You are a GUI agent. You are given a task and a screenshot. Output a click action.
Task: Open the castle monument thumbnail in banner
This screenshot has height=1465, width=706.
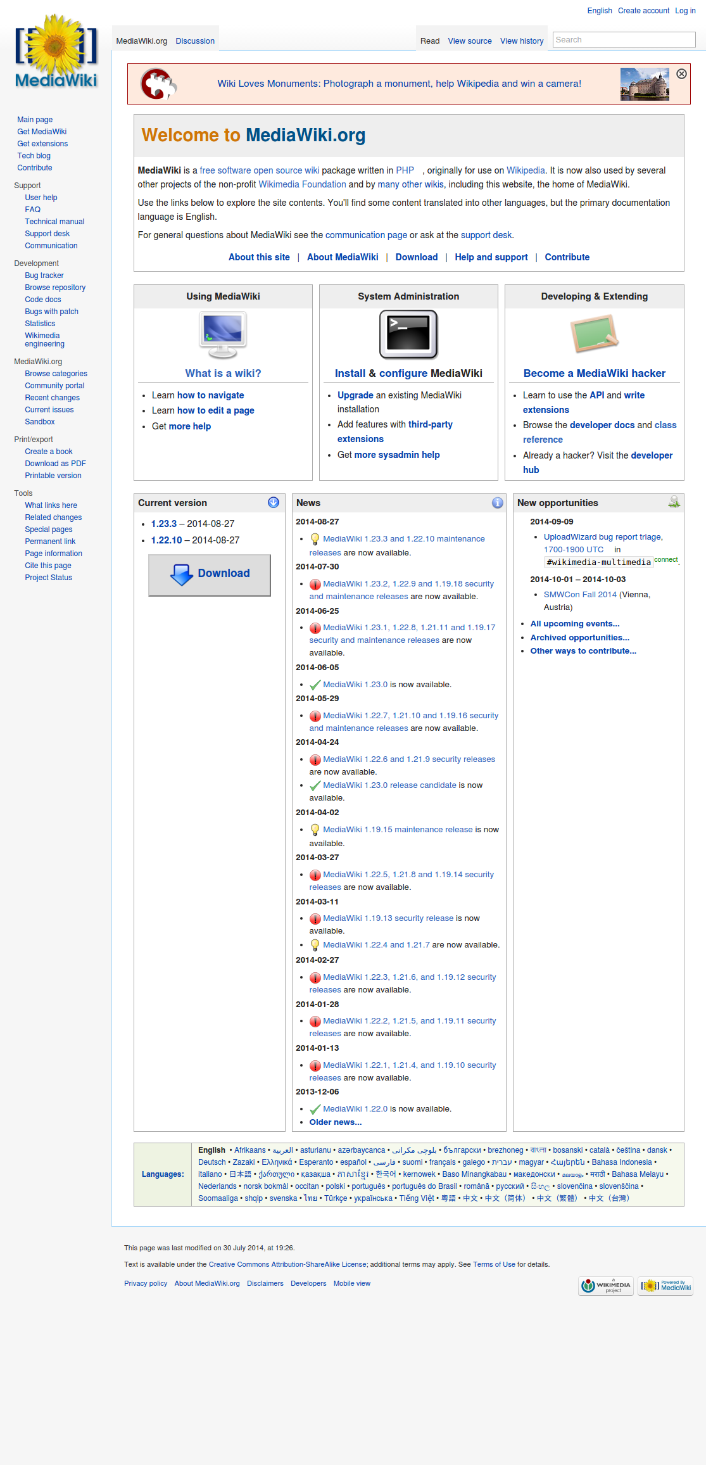click(645, 84)
